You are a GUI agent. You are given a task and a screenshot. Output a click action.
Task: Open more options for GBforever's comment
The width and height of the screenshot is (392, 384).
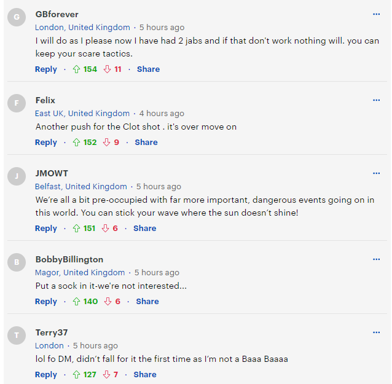(376, 14)
